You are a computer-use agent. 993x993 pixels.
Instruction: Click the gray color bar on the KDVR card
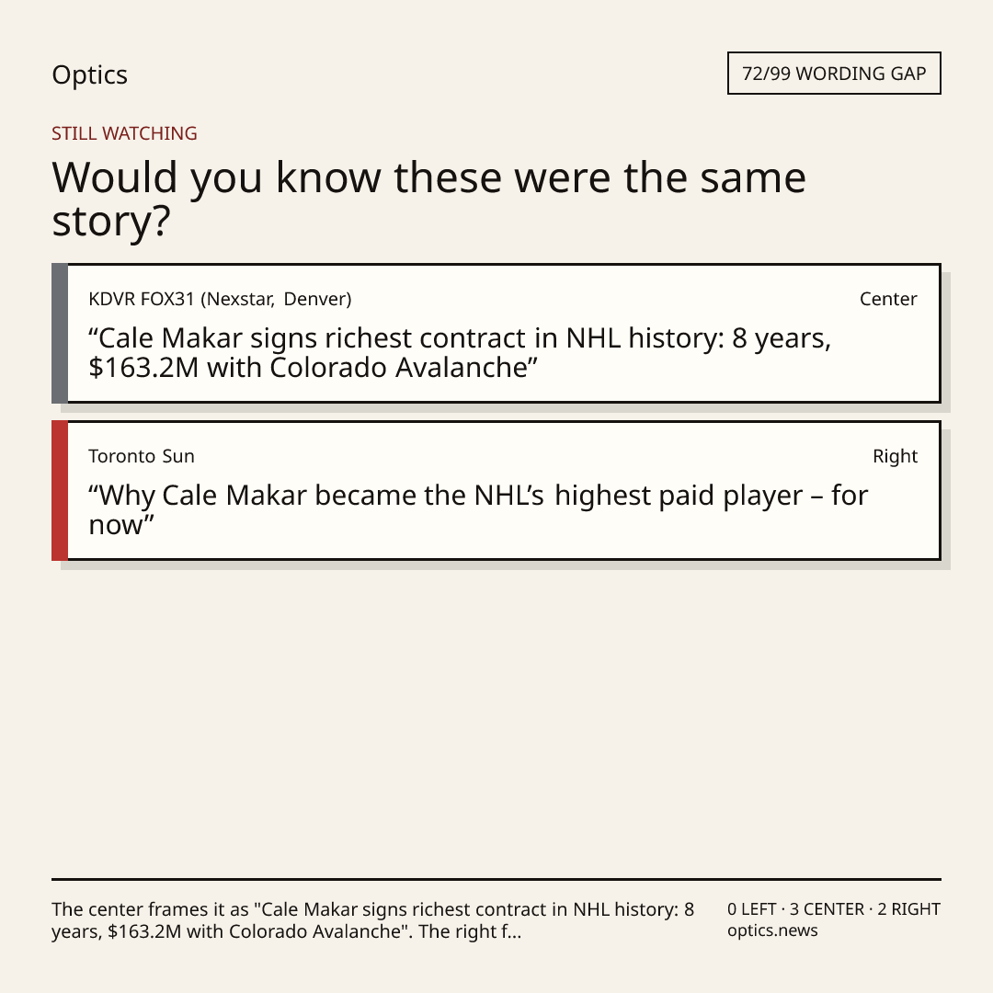(x=60, y=333)
